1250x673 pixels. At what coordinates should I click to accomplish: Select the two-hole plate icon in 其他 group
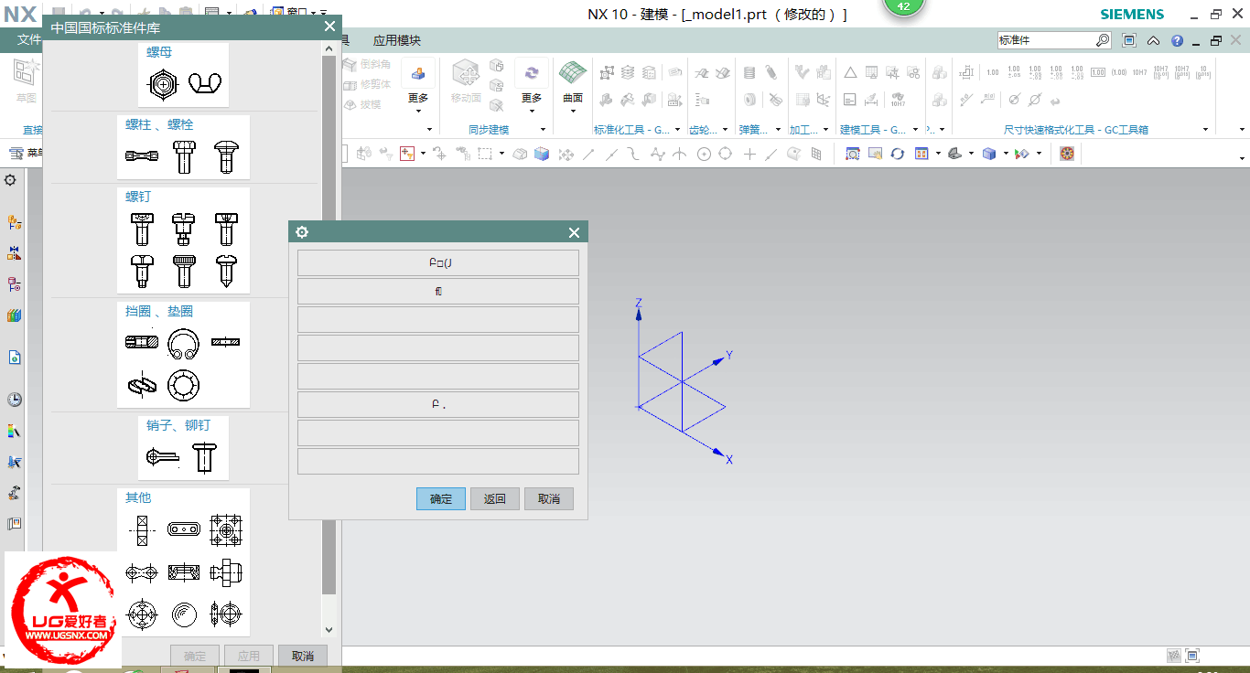(x=184, y=529)
